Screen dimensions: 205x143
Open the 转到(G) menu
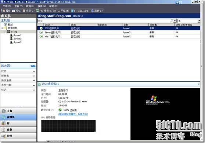pyautogui.click(x=30, y=6)
